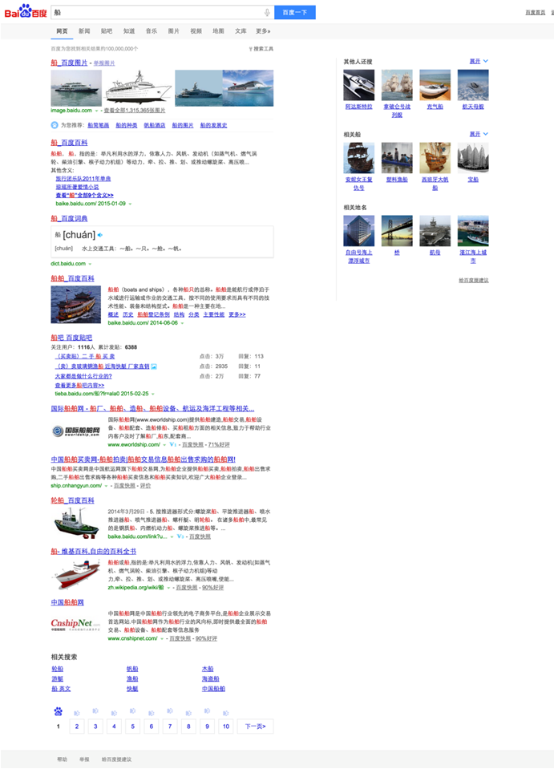This screenshot has height=769, width=554.
Task: Click the red boat thumbnail beside 船舶 result
Action: tap(76, 305)
